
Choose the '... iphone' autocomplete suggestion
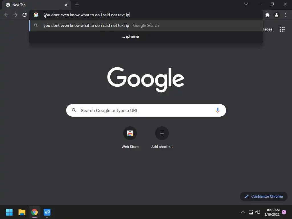tap(146, 36)
